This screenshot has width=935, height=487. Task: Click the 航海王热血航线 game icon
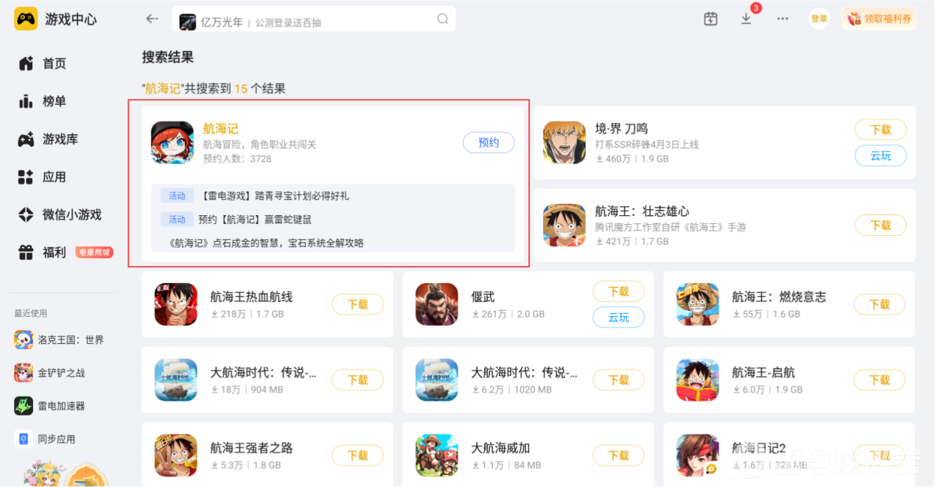176,304
